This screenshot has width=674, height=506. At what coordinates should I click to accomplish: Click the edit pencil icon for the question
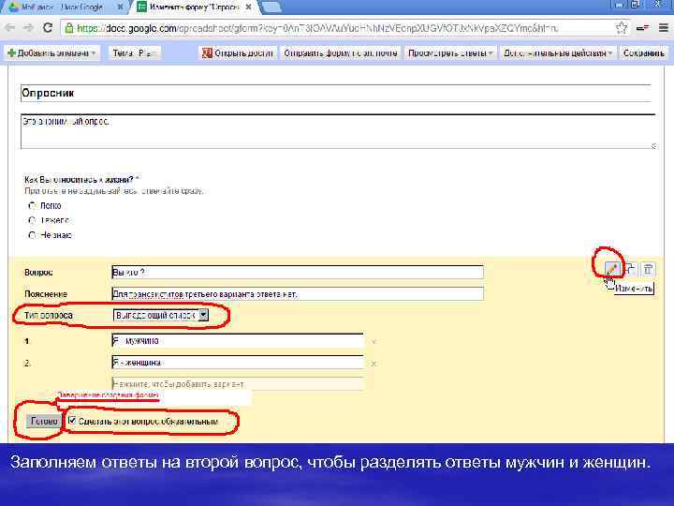pyautogui.click(x=612, y=269)
